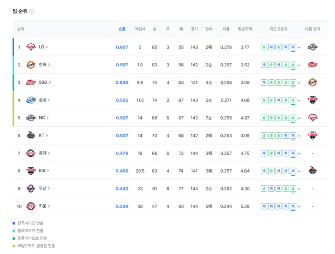The image size is (335, 254).
Task: Open next-game opponent logo in 한화 row
Action: [312, 65]
